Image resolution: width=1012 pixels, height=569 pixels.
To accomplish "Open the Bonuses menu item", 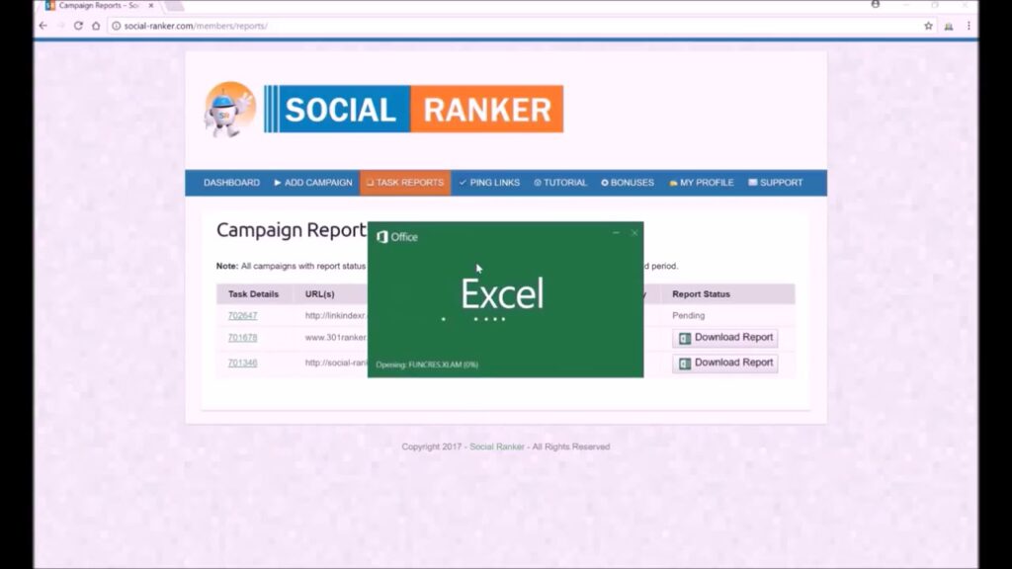I will [x=628, y=183].
